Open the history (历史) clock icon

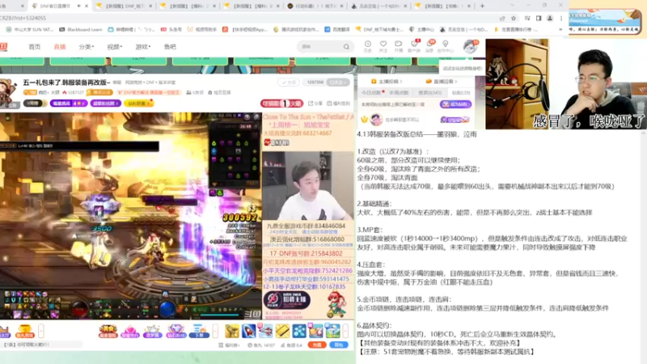[367, 44]
